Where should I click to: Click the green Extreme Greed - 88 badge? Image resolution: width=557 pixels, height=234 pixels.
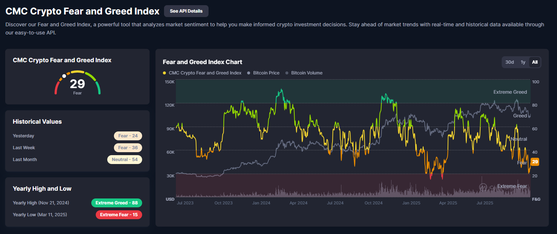tap(117, 203)
